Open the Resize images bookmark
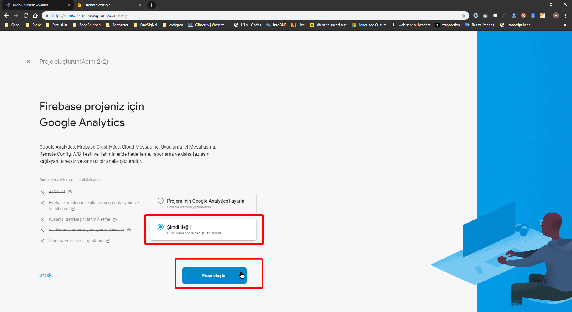Screen dimensions: 572x312 tap(479, 25)
